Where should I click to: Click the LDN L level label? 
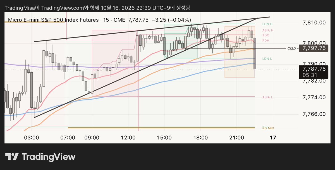(x=267, y=59)
